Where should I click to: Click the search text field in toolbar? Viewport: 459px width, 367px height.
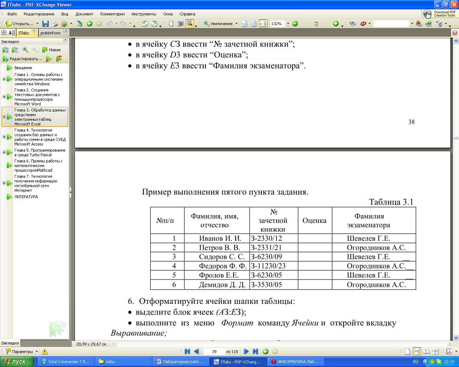391,24
